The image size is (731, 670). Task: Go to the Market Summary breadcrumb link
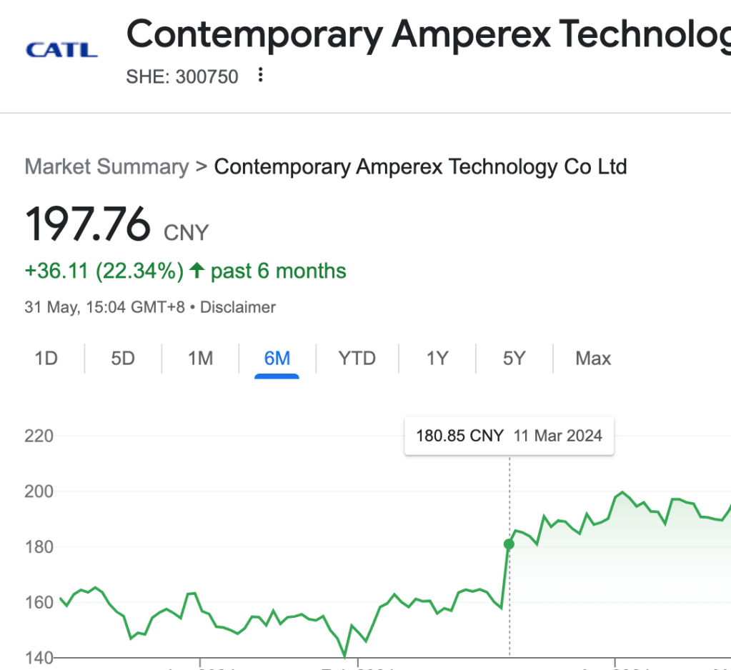click(106, 167)
